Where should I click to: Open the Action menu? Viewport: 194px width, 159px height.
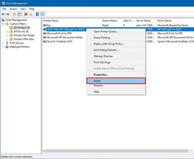tap(13, 9)
